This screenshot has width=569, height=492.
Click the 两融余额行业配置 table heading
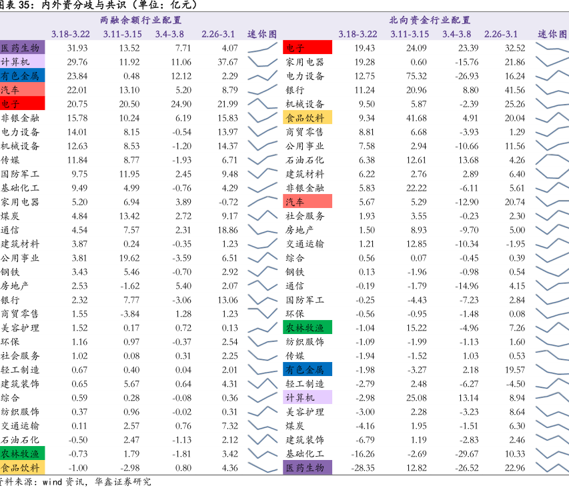(x=141, y=20)
